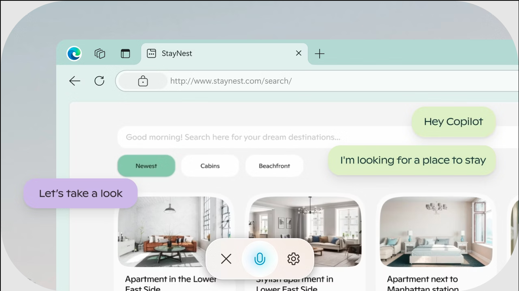Click the lock site info icon
519x291 pixels.
coord(143,82)
